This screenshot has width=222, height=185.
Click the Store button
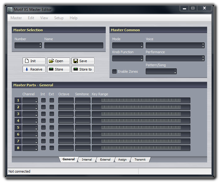(x=59, y=69)
